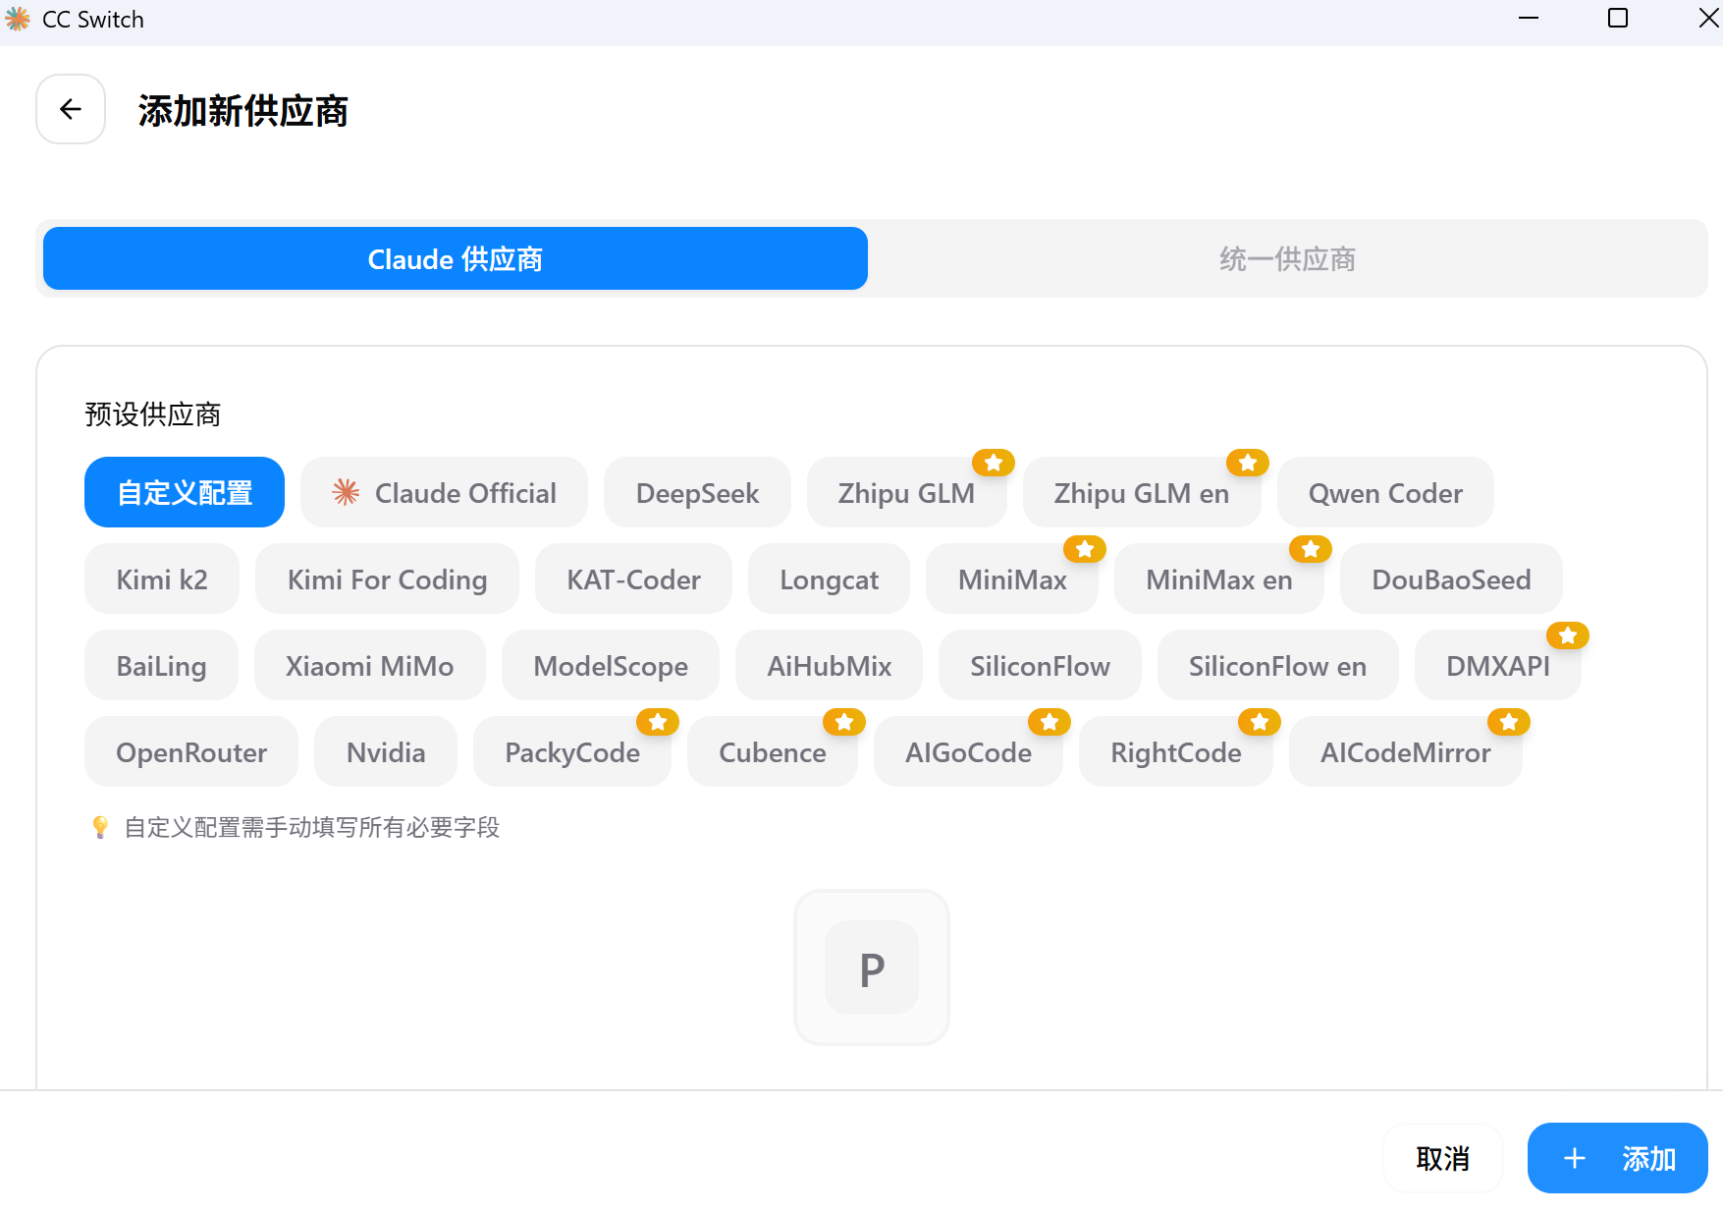Screen dimensions: 1723x1213
Task: Select the SiliconFlow preset
Action: coord(1040,665)
